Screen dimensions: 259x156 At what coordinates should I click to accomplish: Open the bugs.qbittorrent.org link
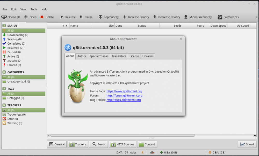[124, 100]
